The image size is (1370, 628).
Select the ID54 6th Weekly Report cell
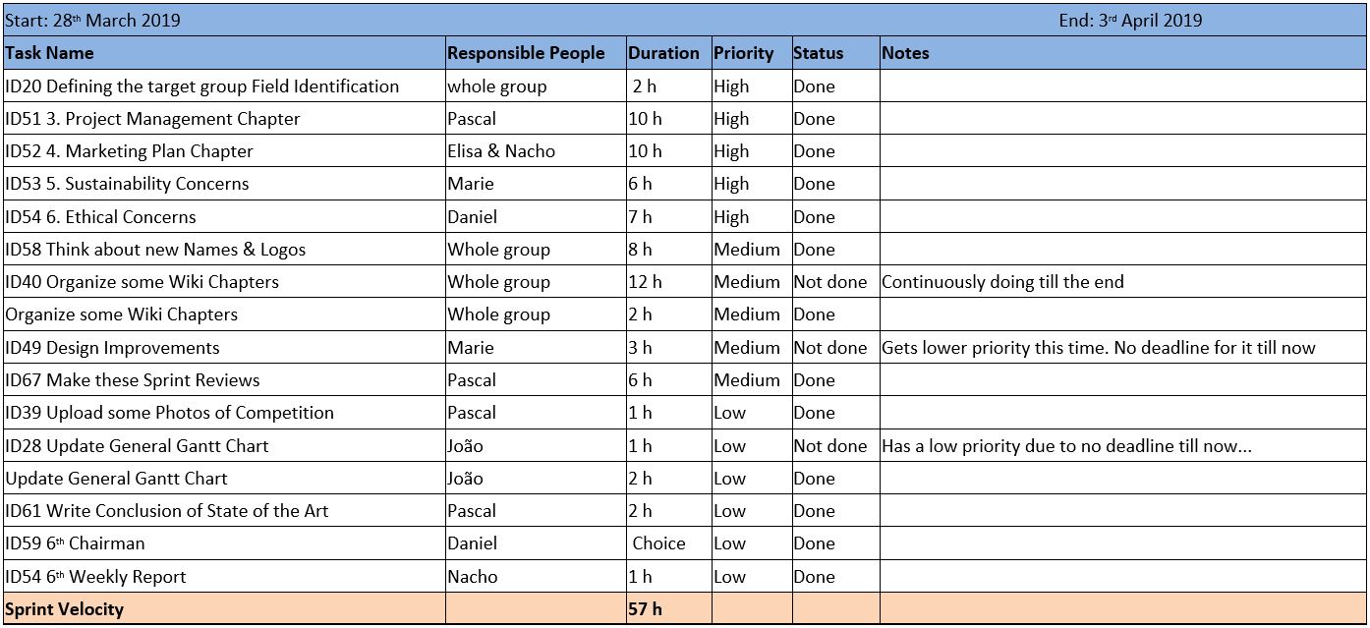[x=224, y=577]
